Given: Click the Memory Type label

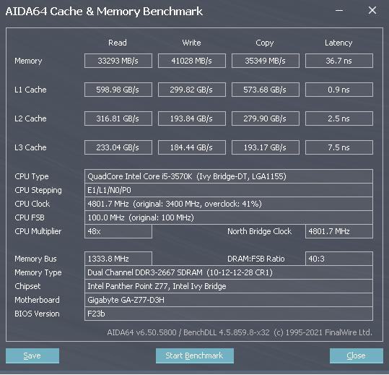Looking at the screenshot, I should coord(38,272).
